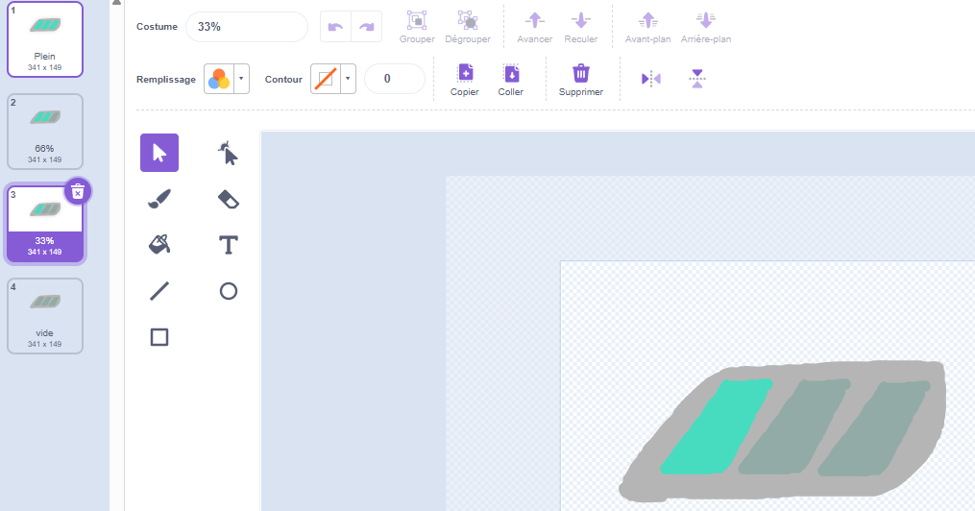Viewport: 975px width, 511px height.
Task: Select the Line tool
Action: [x=159, y=291]
